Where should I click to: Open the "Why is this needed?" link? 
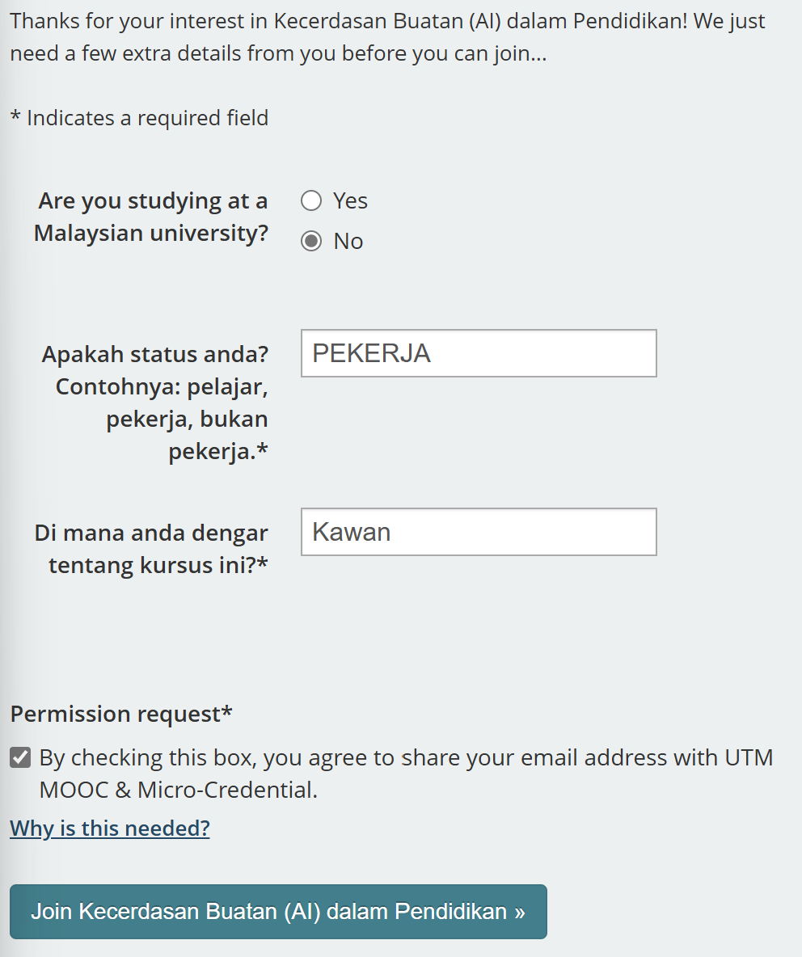click(110, 828)
